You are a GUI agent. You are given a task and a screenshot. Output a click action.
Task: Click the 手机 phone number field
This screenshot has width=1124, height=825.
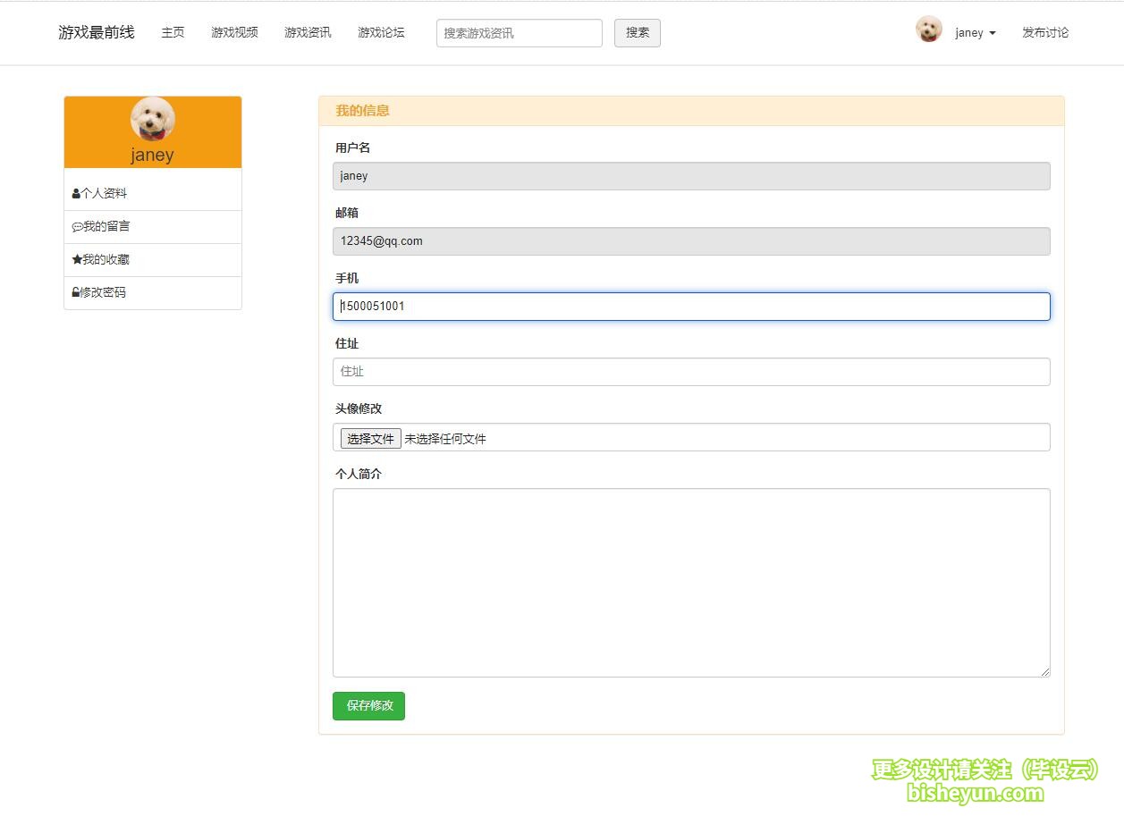[691, 307]
